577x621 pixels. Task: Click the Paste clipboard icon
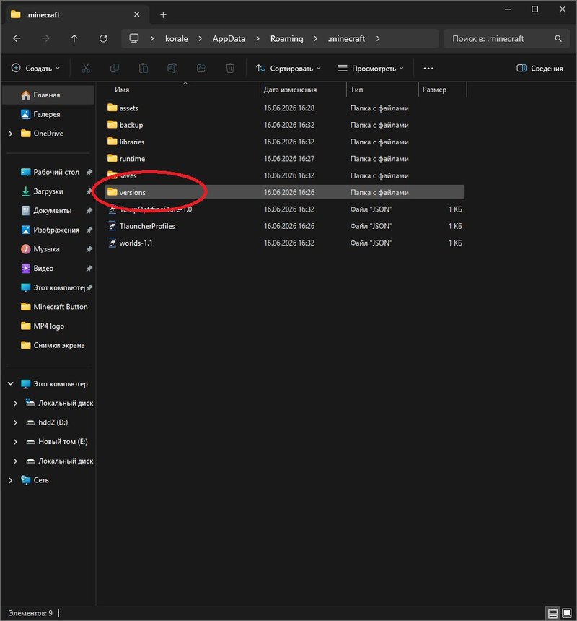[x=144, y=68]
